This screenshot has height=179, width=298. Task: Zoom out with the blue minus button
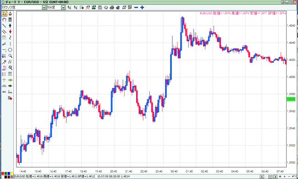pos(136,7)
